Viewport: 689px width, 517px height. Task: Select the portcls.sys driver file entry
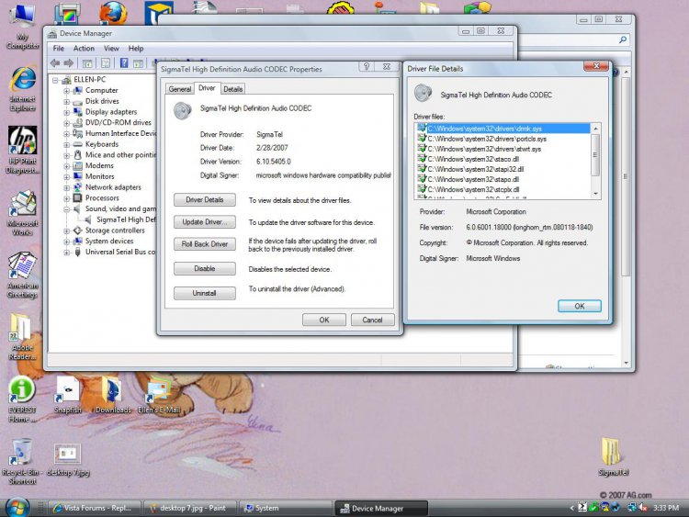click(487, 139)
